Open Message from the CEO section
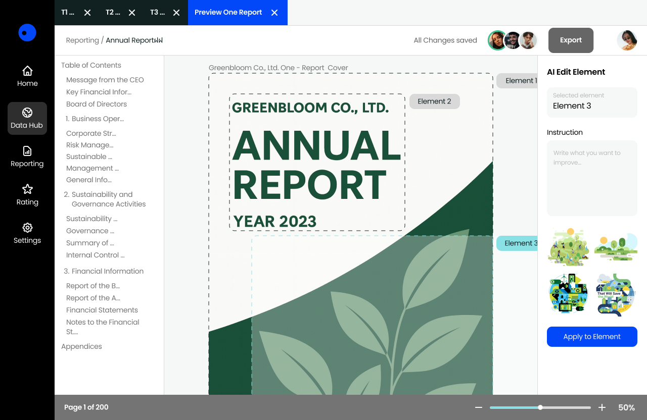 (105, 80)
